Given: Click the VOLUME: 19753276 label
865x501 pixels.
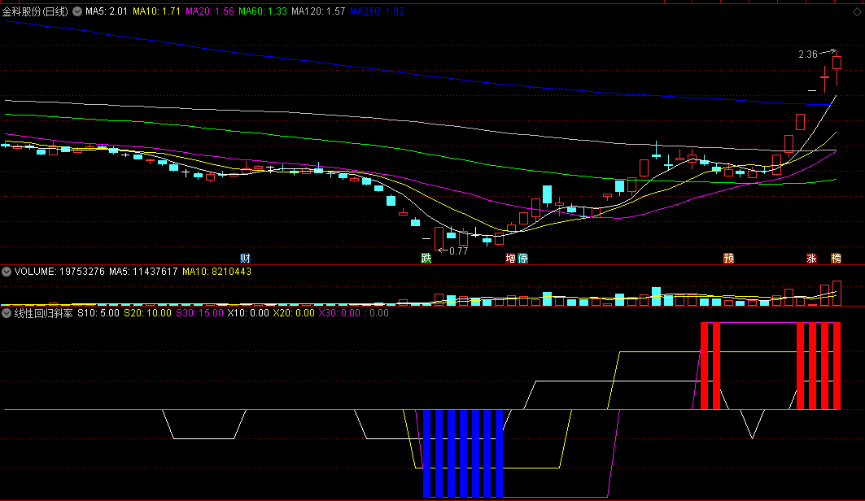Looking at the screenshot, I should (59, 272).
